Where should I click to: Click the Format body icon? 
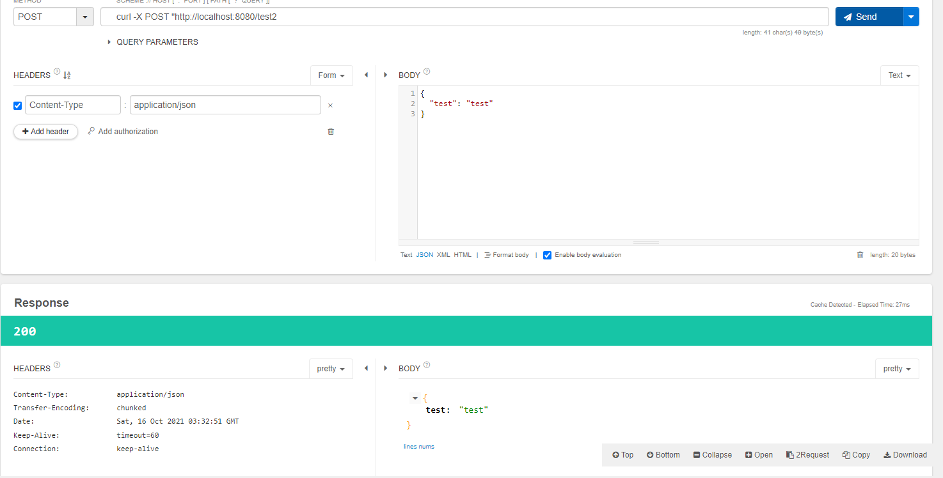click(x=506, y=254)
